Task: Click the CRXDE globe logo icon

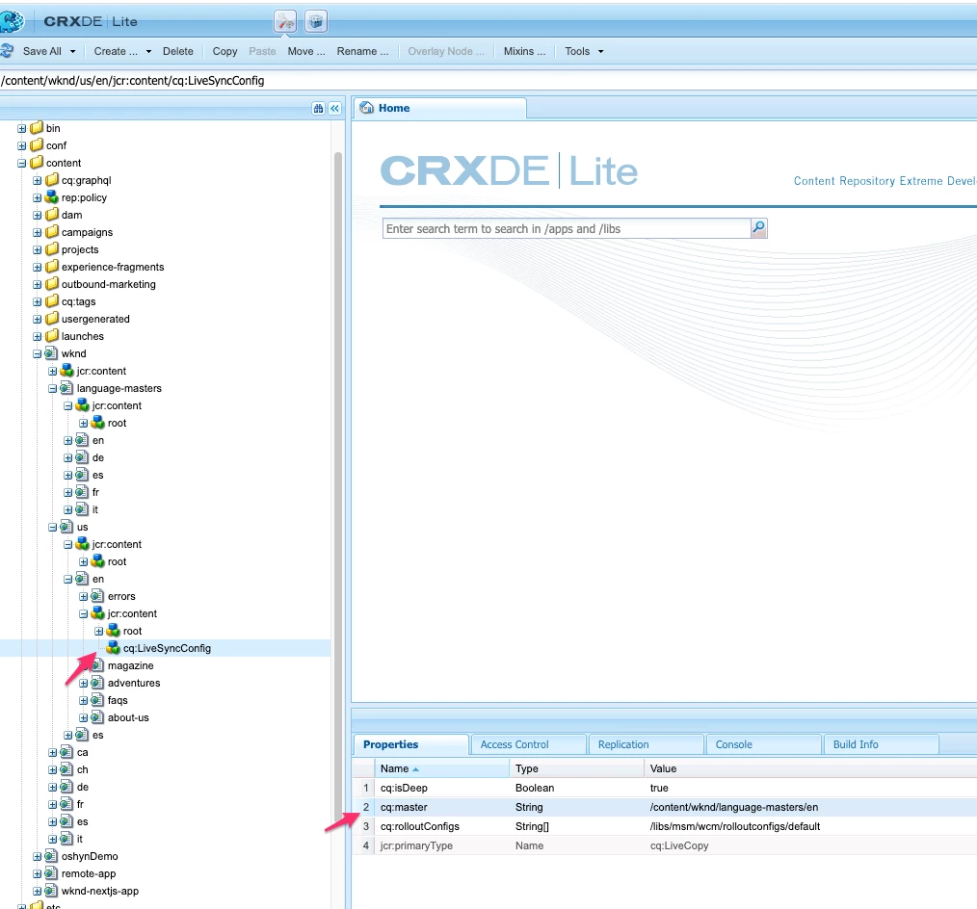Action: (x=11, y=21)
